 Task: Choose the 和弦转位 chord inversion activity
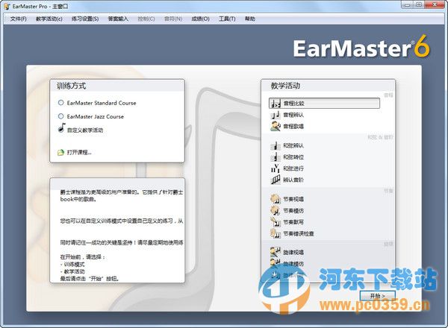tap(287, 157)
